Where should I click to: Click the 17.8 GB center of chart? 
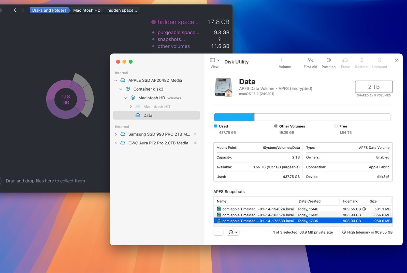66,99
